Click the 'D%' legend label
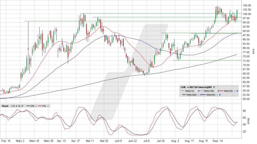Screen dimensions: 257x144 32,106
